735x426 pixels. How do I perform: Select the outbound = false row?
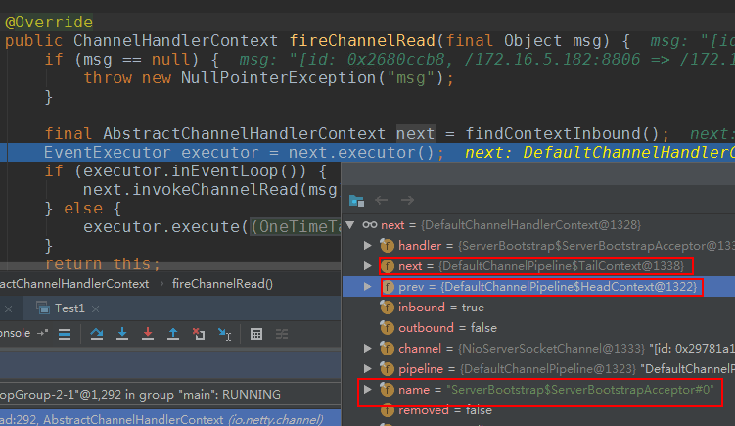(538, 327)
